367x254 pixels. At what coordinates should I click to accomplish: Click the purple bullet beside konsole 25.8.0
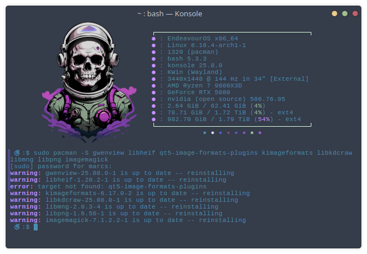[153, 66]
